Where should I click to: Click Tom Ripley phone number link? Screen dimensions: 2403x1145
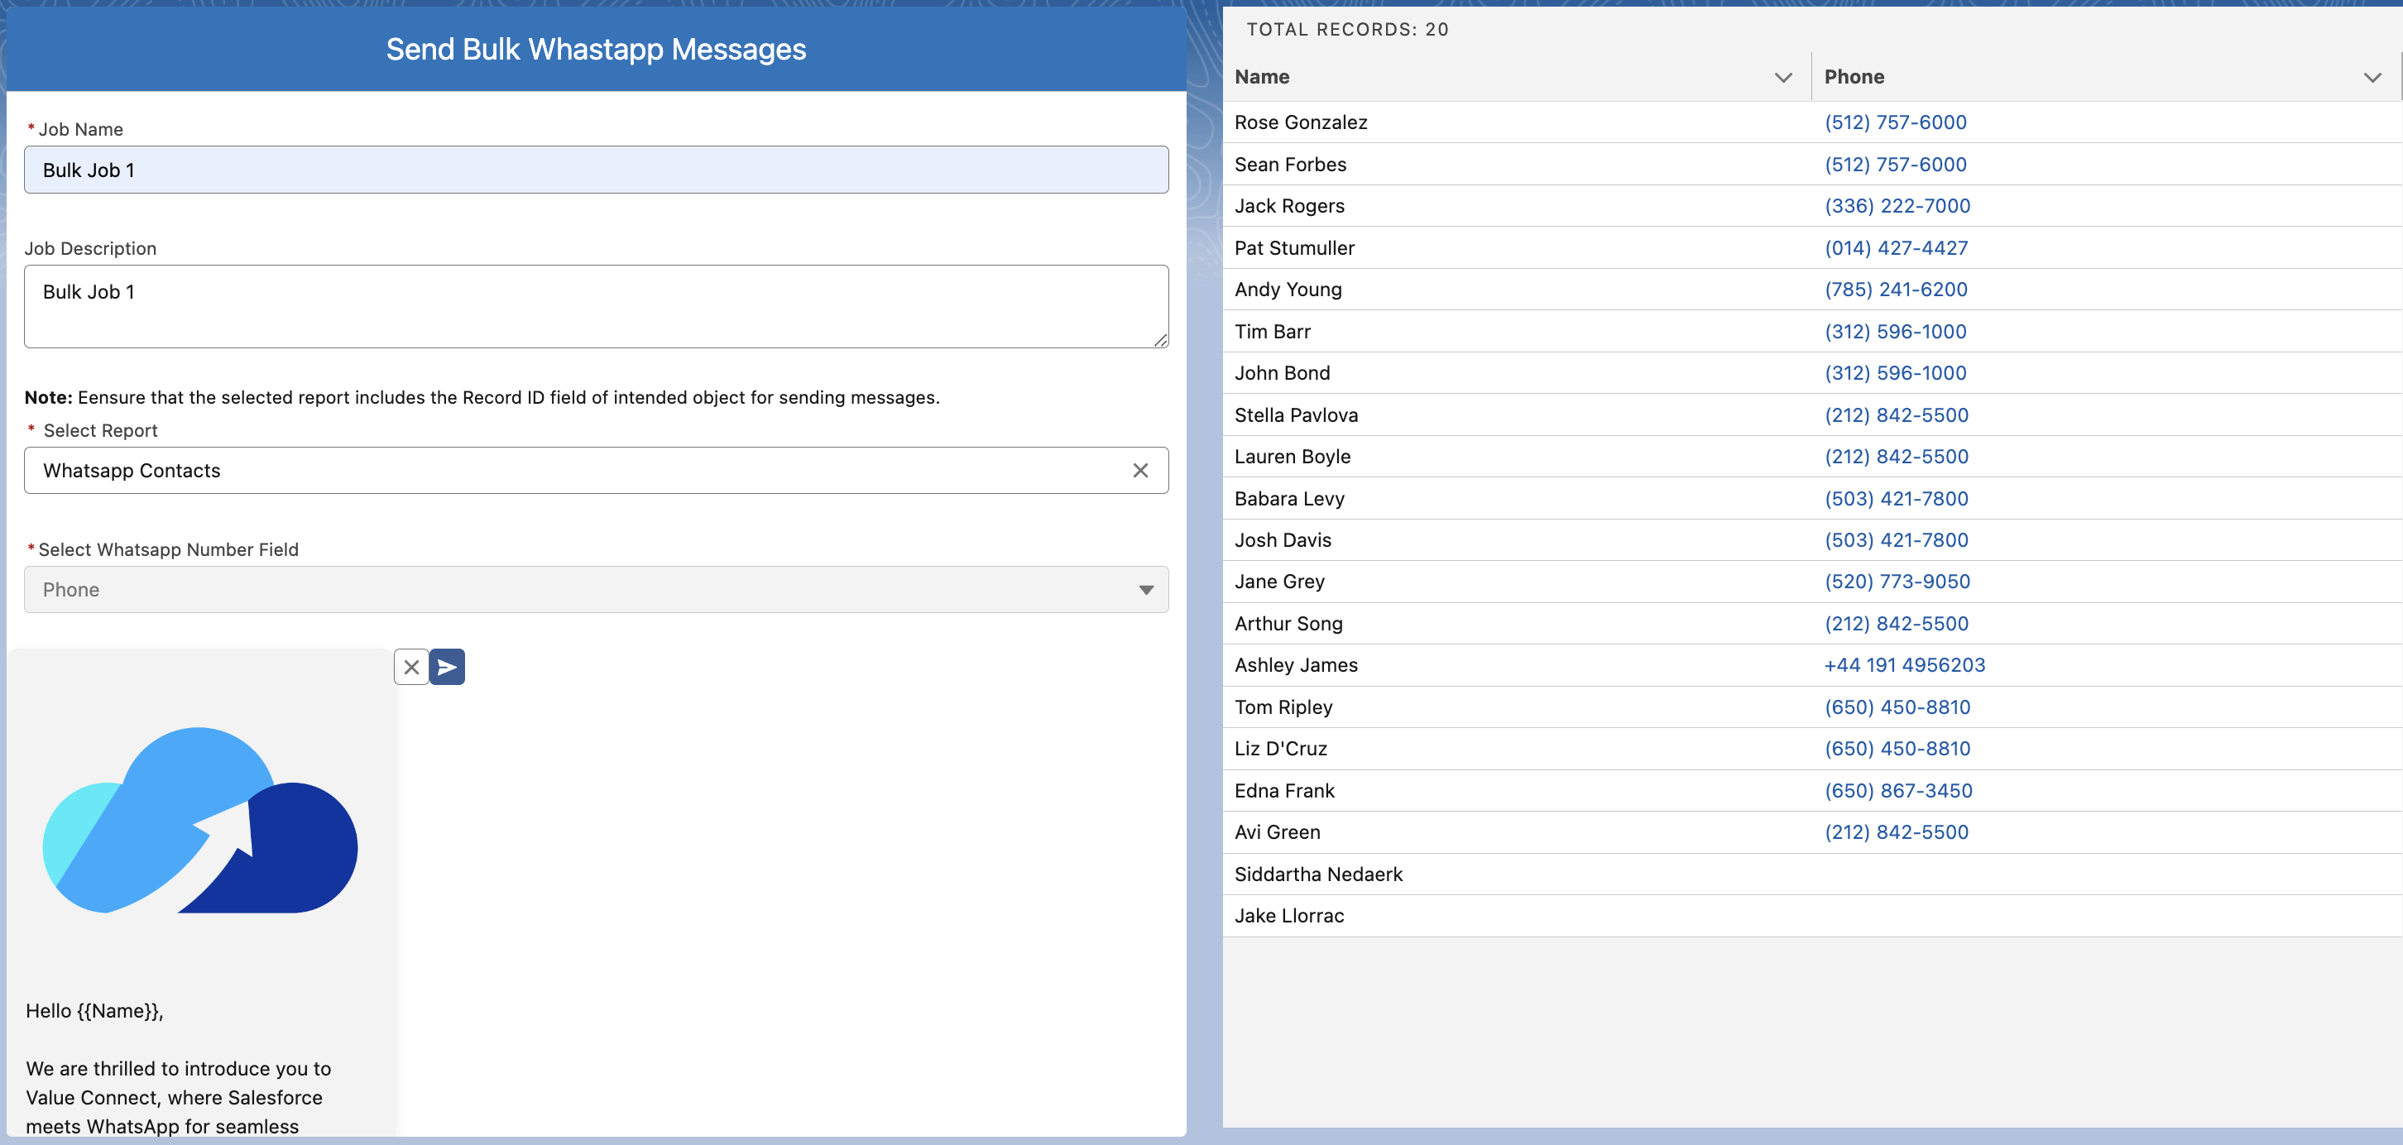click(1897, 707)
